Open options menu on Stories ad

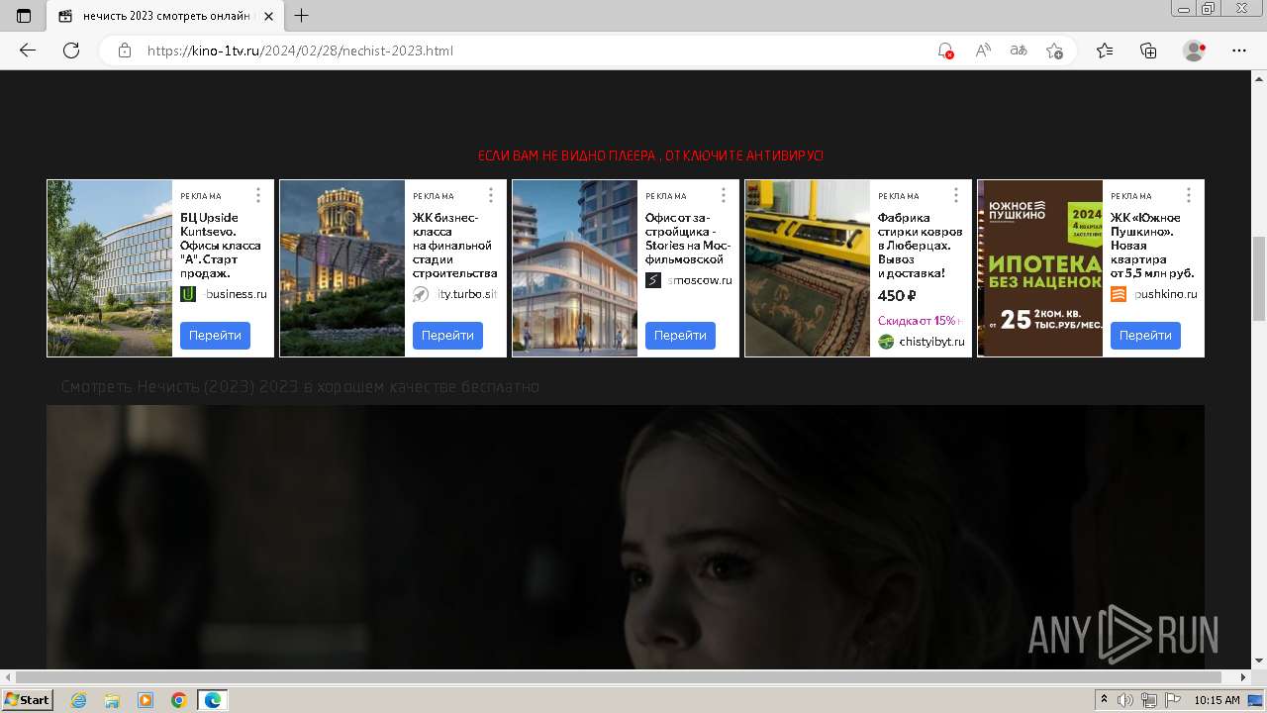(724, 195)
